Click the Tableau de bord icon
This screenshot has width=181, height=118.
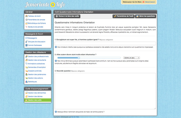(x=26, y=16)
